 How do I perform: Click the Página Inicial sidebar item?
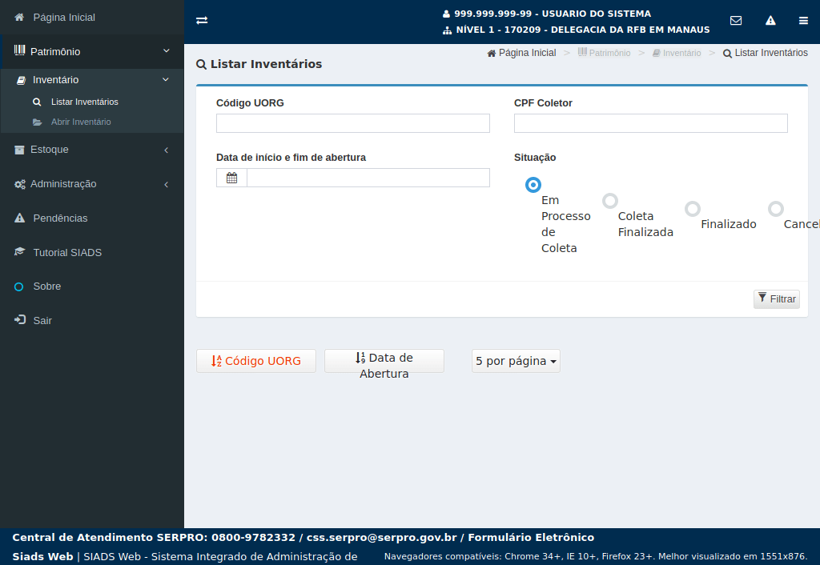click(x=92, y=18)
